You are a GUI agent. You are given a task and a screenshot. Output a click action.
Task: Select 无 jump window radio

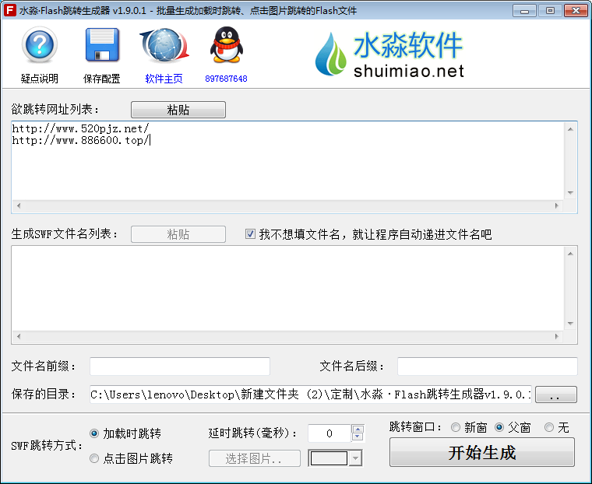(549, 427)
